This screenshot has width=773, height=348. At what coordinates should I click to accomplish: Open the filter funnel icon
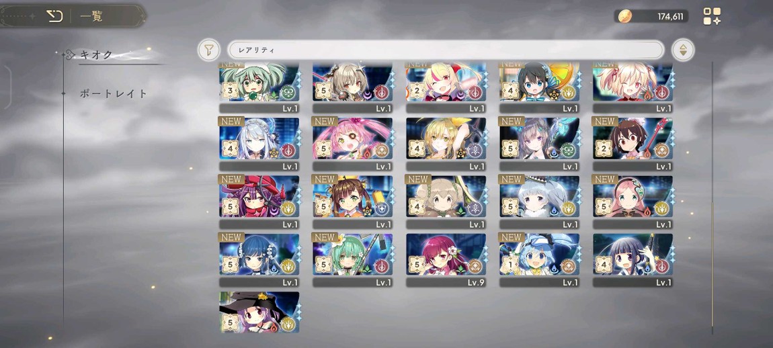(x=209, y=50)
